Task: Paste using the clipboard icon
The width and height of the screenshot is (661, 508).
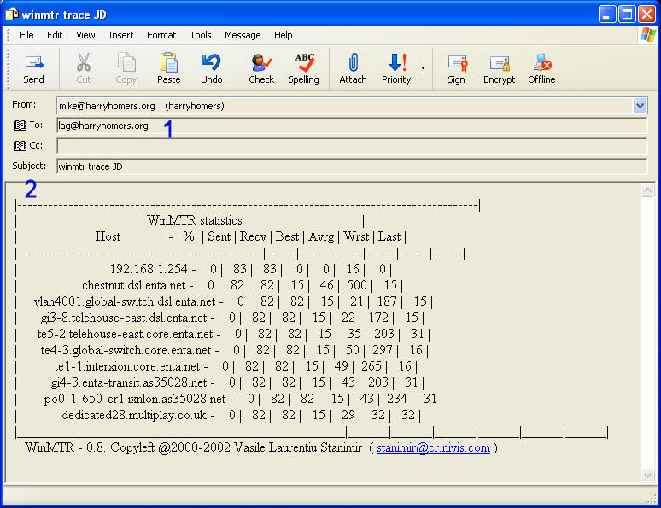Action: click(x=169, y=62)
